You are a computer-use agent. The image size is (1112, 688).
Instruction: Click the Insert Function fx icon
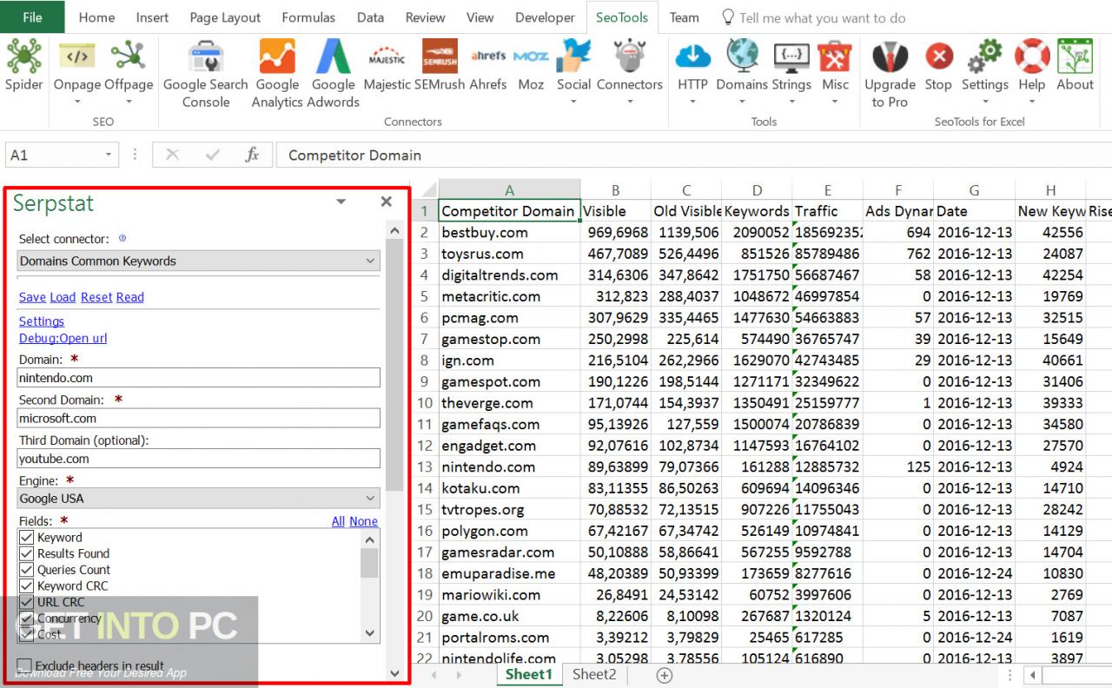click(252, 155)
